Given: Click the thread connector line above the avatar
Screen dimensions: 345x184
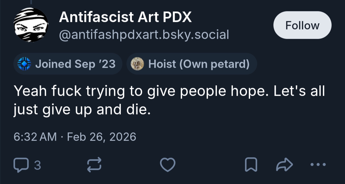Looking at the screenshot, I should coord(31,2).
